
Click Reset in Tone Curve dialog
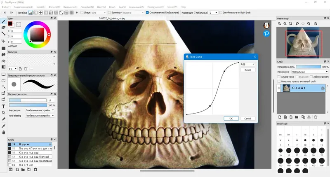pyautogui.click(x=248, y=70)
